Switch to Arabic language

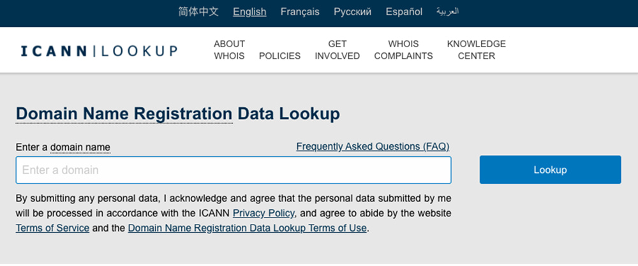click(x=447, y=11)
